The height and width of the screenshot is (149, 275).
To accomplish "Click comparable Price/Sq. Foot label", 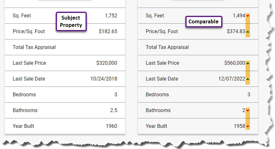I will [162, 32].
